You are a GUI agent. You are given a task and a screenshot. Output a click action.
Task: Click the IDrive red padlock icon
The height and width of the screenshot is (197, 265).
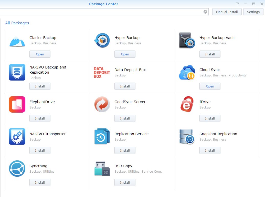click(x=187, y=104)
